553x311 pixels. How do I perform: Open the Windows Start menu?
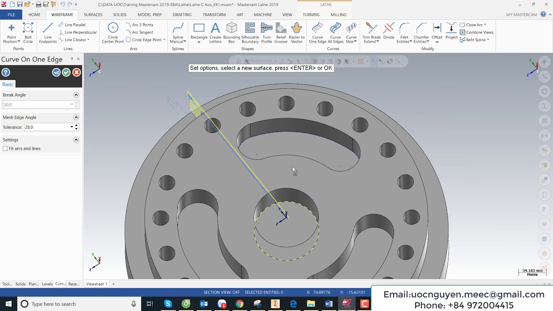8,304
